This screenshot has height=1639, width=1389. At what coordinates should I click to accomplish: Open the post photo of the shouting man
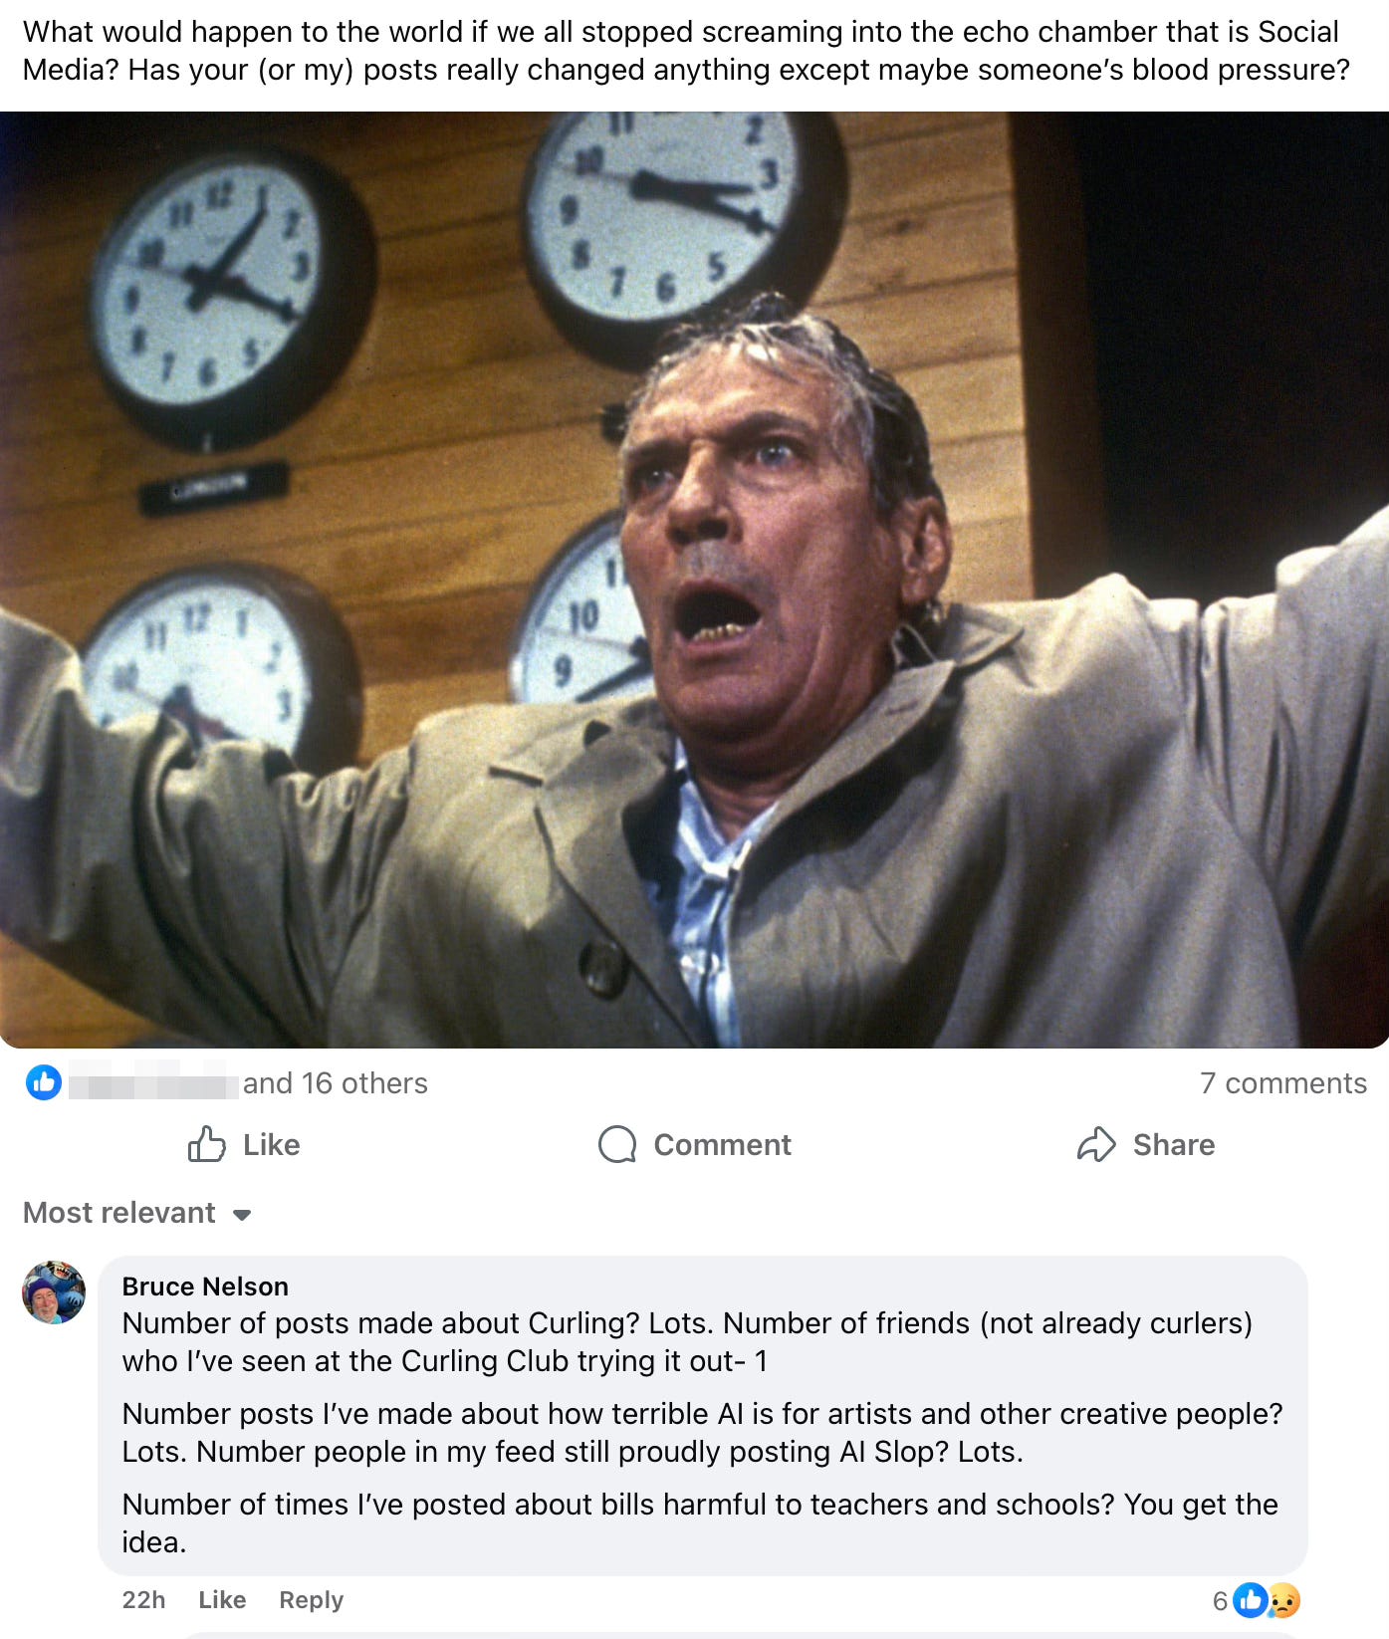click(694, 580)
